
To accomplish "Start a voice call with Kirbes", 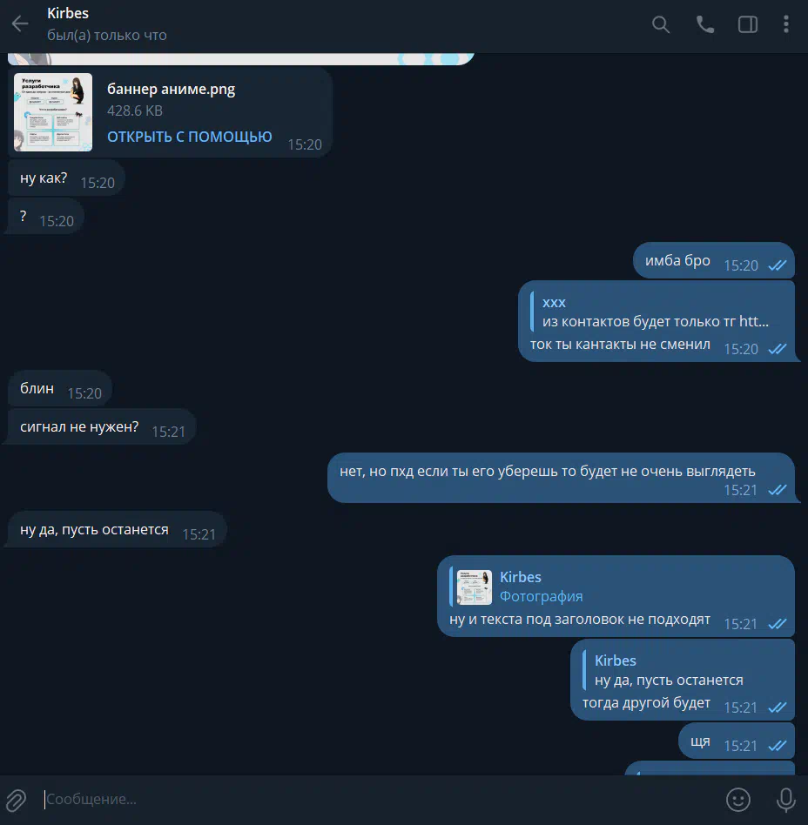I will click(x=705, y=24).
